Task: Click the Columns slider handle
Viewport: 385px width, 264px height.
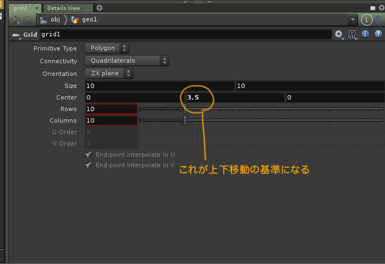Action: (185, 120)
